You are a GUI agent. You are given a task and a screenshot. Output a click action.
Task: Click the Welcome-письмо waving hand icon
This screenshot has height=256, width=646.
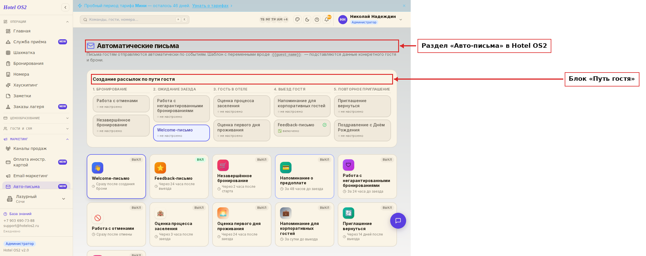pos(98,168)
